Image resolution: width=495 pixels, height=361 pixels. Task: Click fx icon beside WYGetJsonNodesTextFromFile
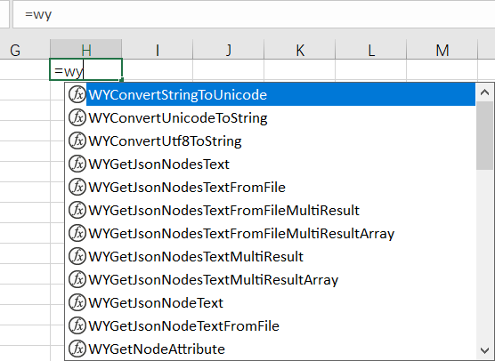click(x=77, y=187)
